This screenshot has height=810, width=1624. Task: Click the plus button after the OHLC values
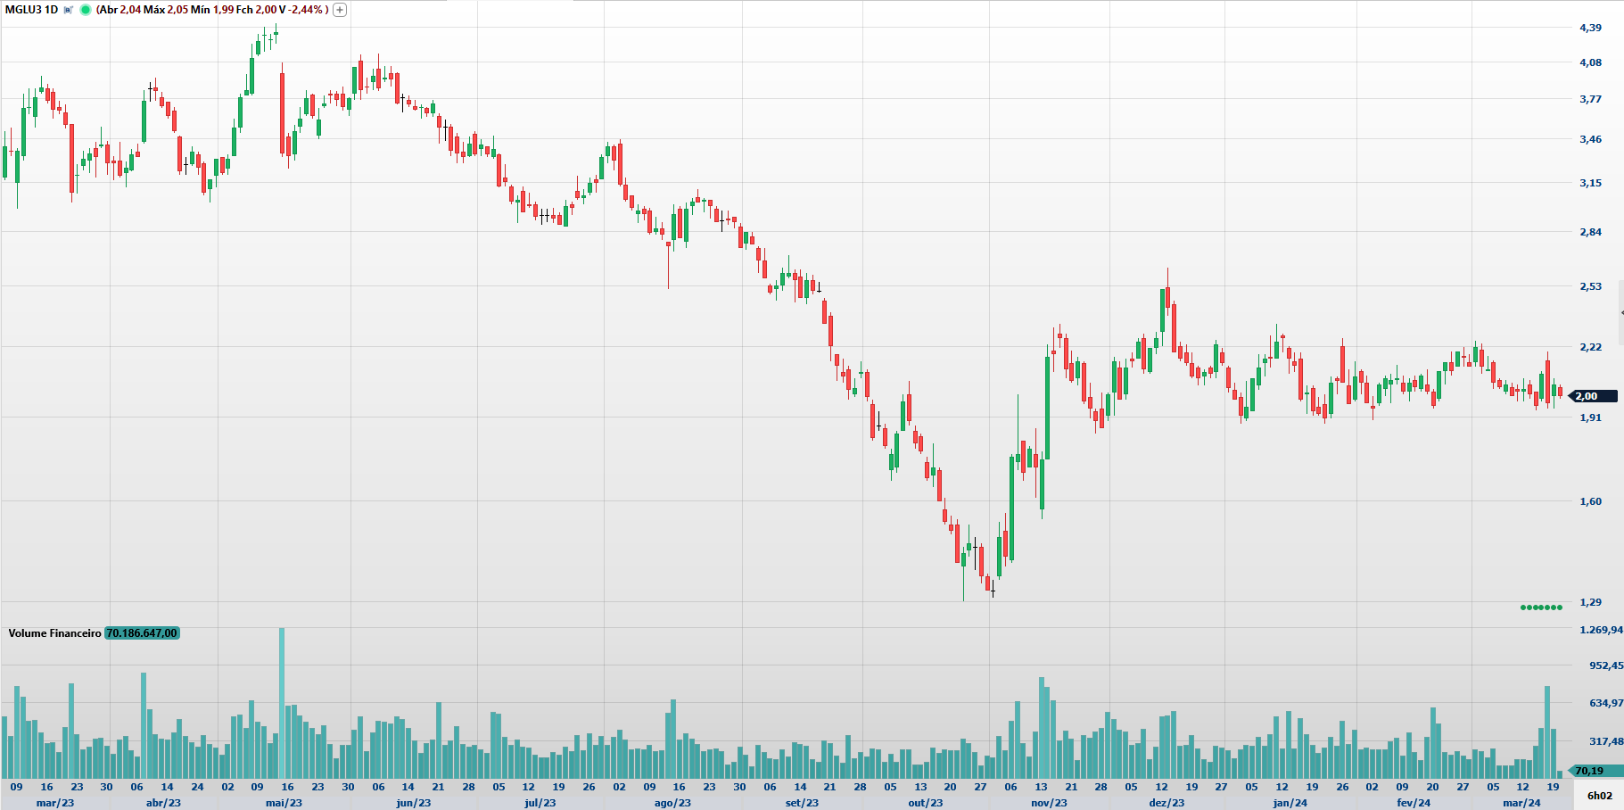click(340, 10)
